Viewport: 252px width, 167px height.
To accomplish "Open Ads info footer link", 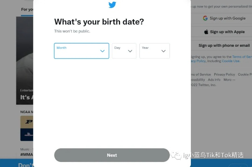I will coord(214,80).
